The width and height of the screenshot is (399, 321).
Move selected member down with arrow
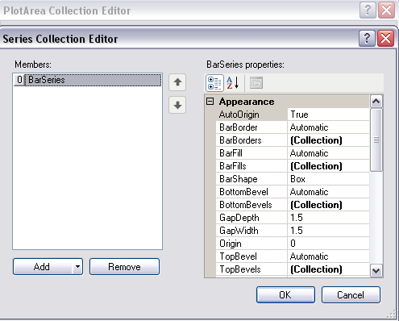(177, 105)
